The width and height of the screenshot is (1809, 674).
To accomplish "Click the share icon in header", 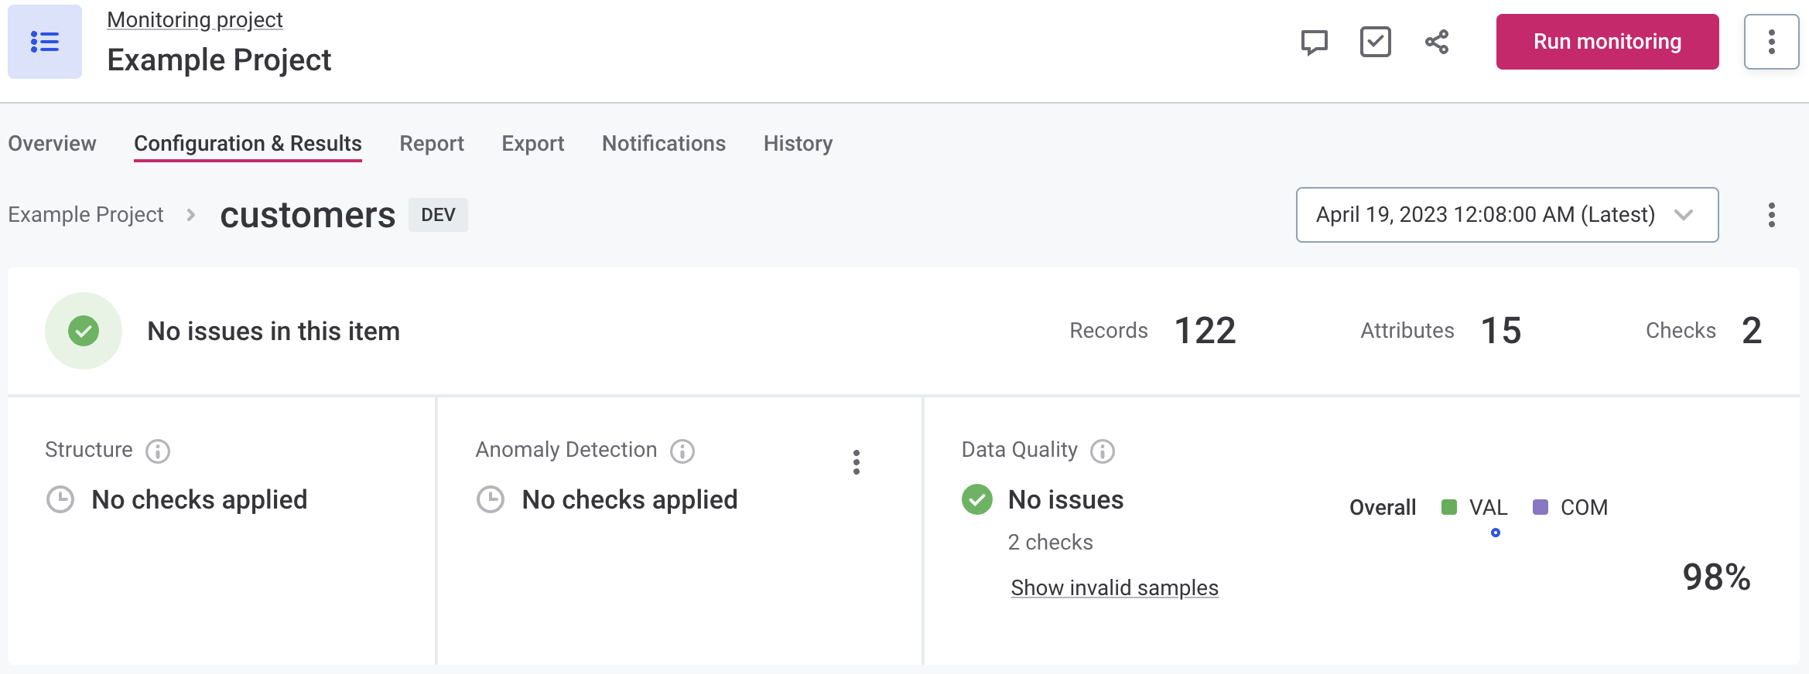I will [1437, 42].
